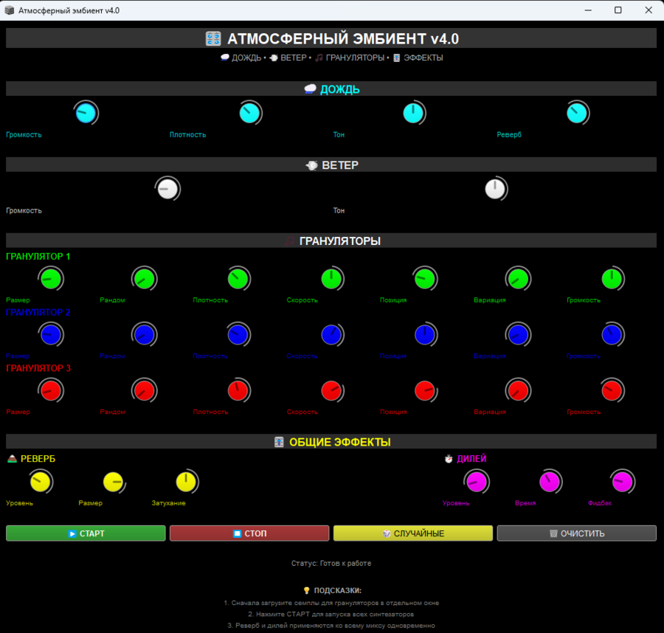Screen dimensions: 664x633
Task: Click Гранулятор 3 Вариация red knob
Action: [x=519, y=391]
